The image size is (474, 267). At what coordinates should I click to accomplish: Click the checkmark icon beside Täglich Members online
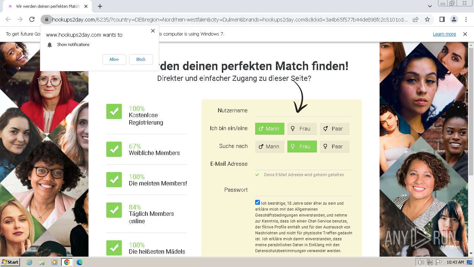tap(114, 210)
